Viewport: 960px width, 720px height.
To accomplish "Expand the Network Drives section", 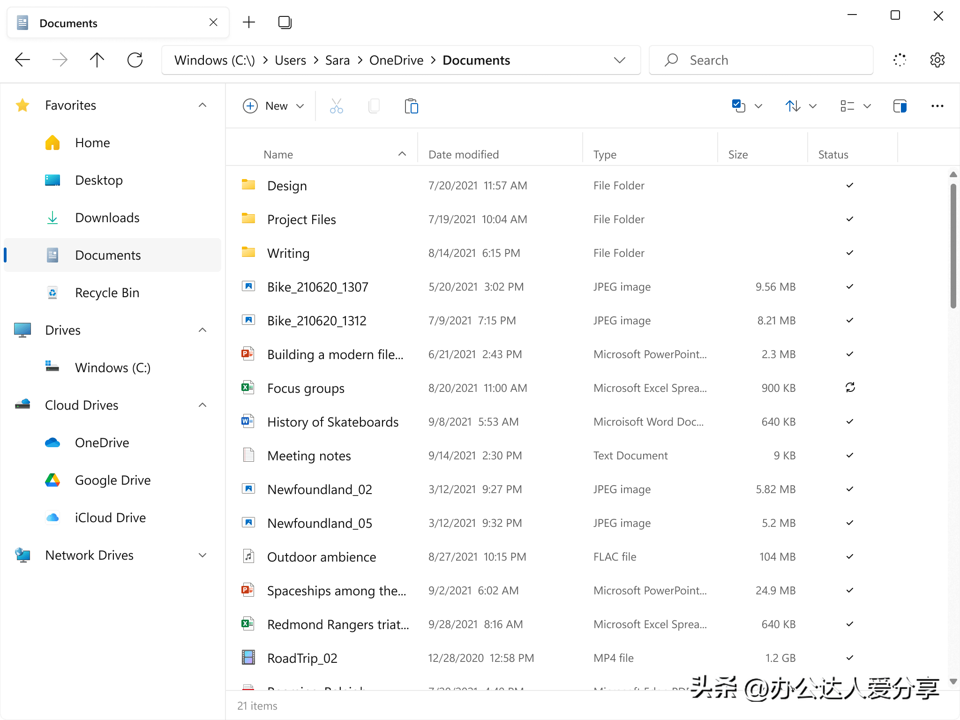I will (x=202, y=555).
